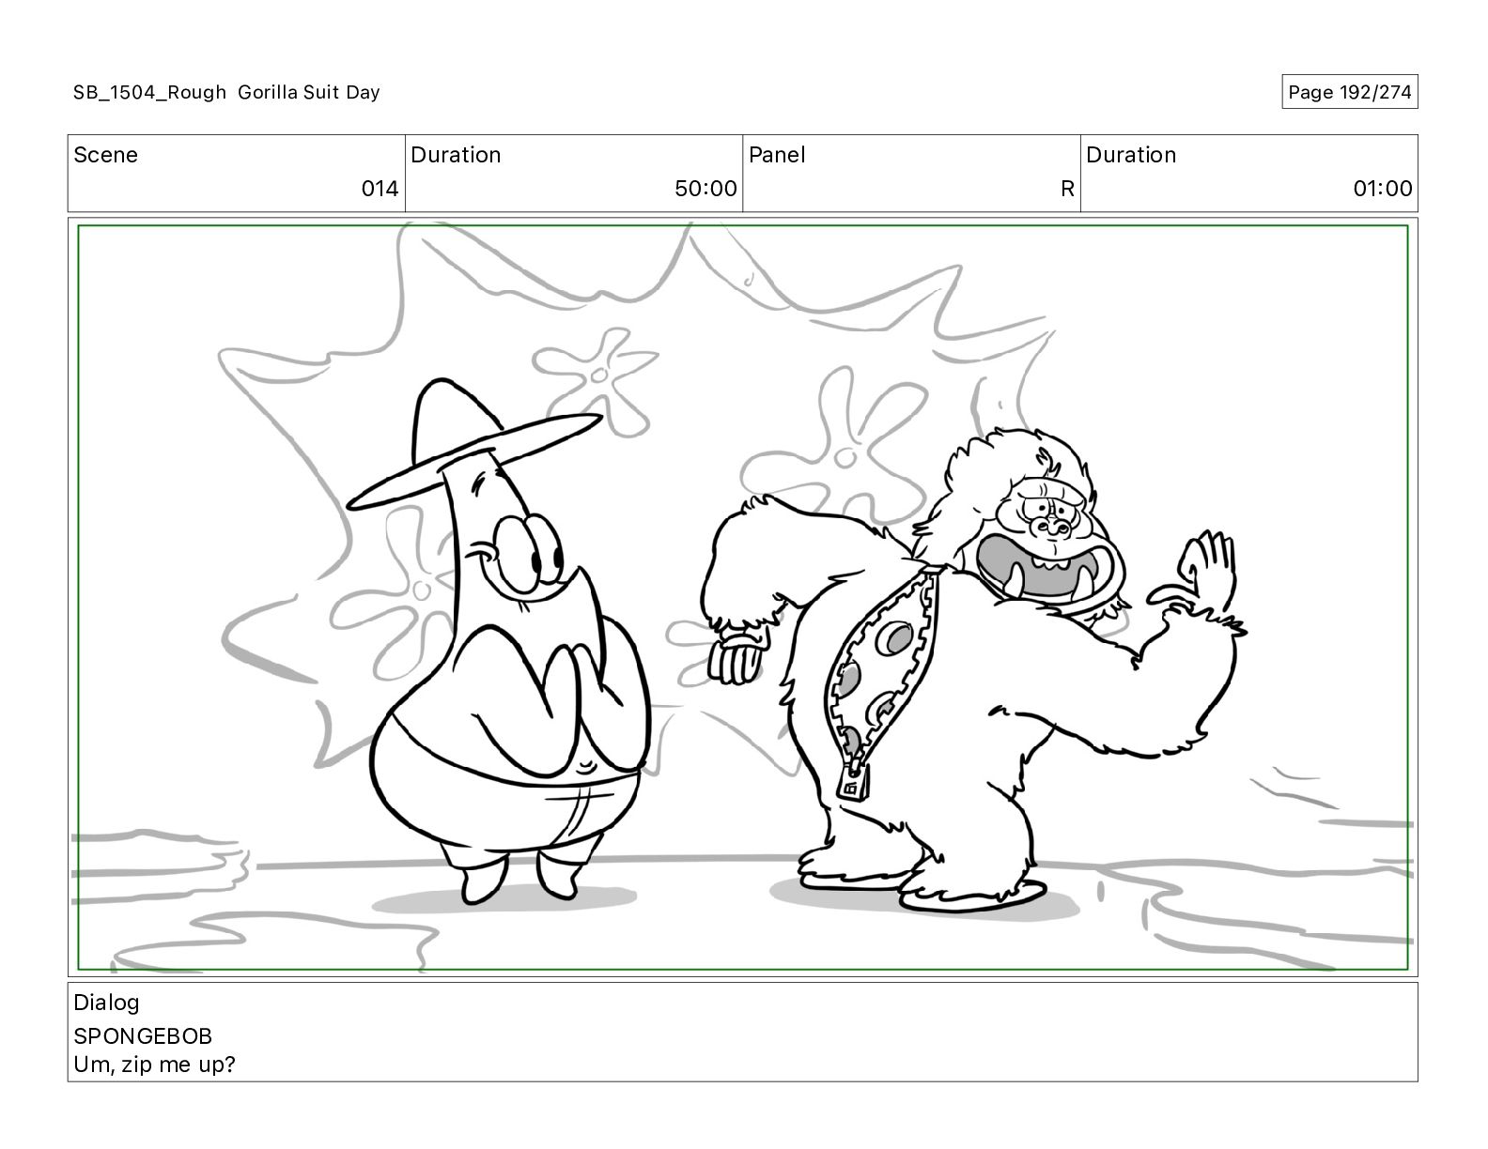1488x1149 pixels.
Task: Click the storyboard panel drawing
Action: [x=743, y=597]
